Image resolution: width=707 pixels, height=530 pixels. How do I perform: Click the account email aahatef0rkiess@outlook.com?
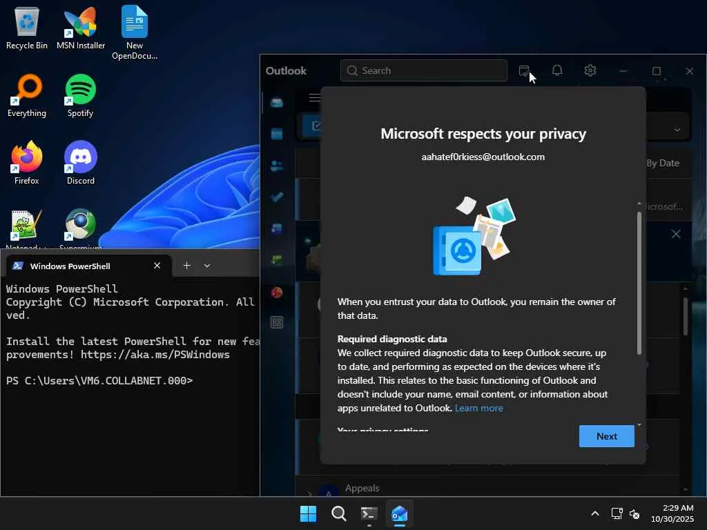(483, 157)
